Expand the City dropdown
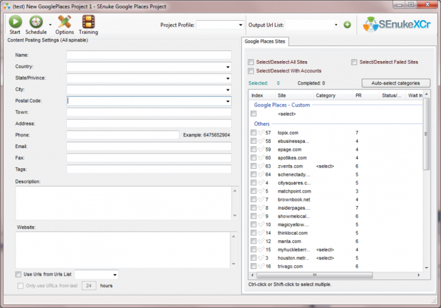Screen dimensions: 441x308 pyautogui.click(x=228, y=90)
